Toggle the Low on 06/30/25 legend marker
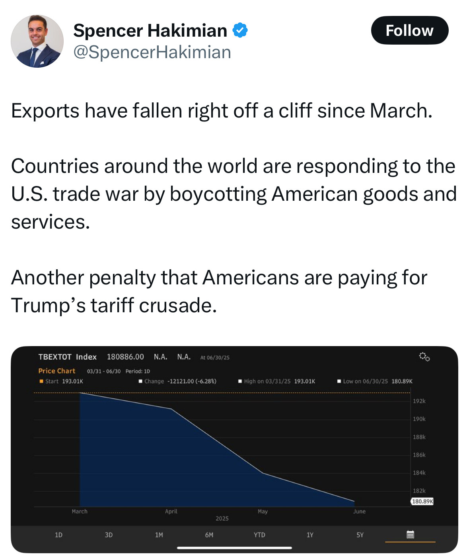Viewport: 469px width, 558px height. pos(339,381)
